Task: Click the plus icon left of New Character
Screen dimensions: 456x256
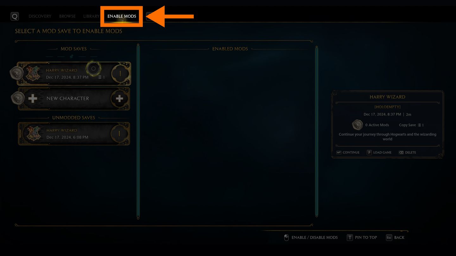Action: (33, 99)
